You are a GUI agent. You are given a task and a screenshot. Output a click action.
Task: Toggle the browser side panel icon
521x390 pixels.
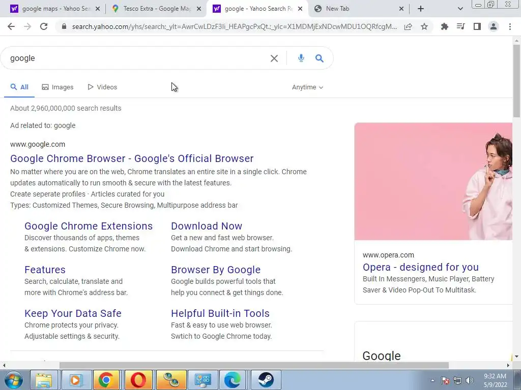click(x=477, y=26)
